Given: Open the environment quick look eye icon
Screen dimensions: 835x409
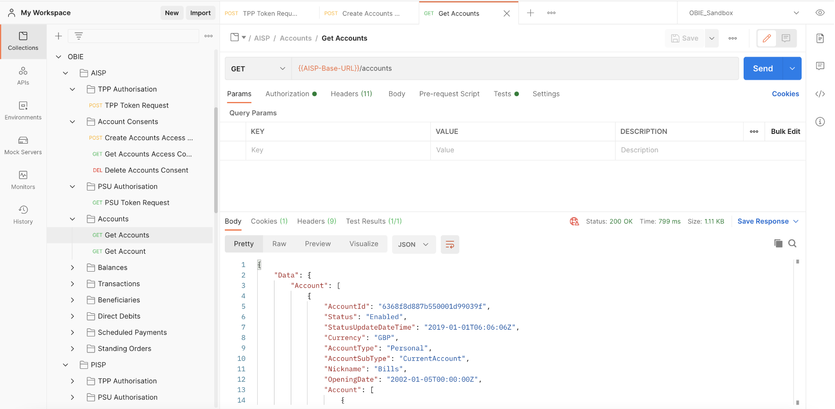Looking at the screenshot, I should (x=820, y=13).
